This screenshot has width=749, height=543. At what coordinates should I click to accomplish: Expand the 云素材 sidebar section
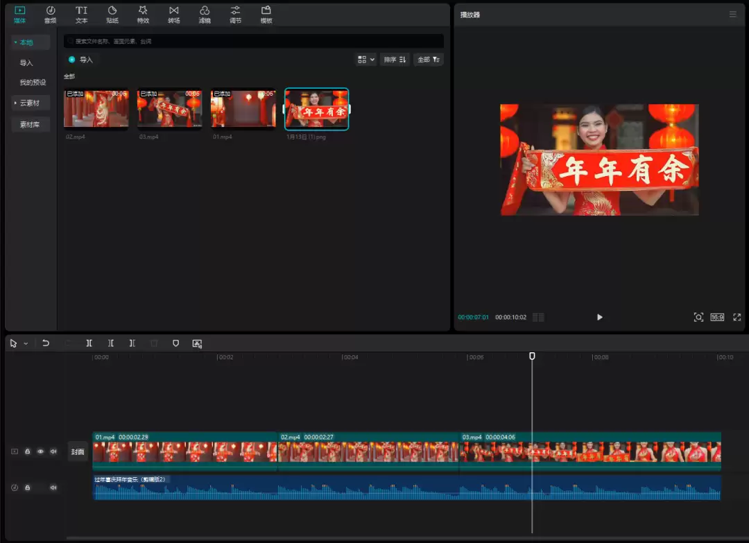(30, 103)
